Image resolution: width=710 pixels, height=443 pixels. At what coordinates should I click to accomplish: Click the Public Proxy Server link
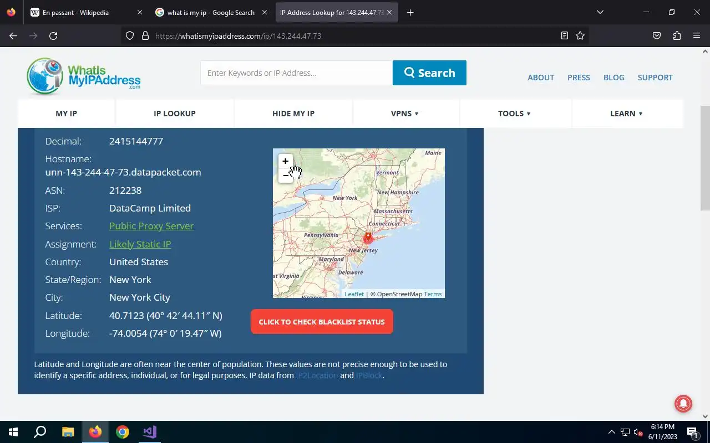[x=151, y=226]
